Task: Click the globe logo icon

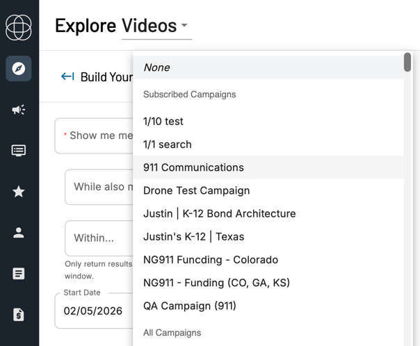Action: tap(19, 27)
